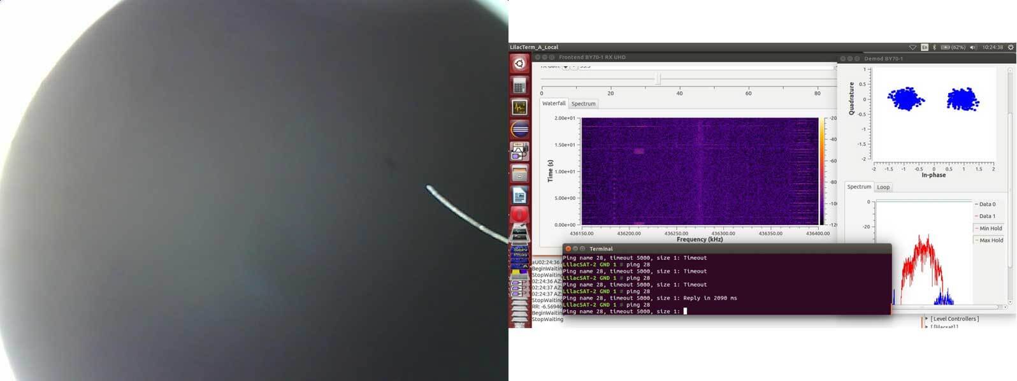
Task: Open the LibreOffice Writer dock icon
Action: pyautogui.click(x=519, y=196)
